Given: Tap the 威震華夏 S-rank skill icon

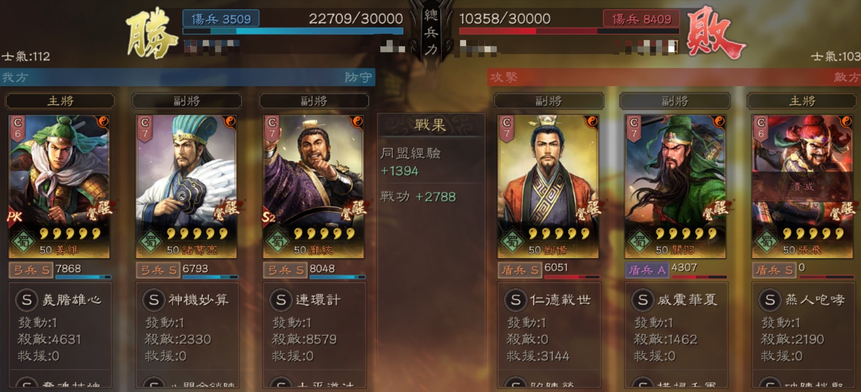Looking at the screenshot, I should (x=643, y=300).
